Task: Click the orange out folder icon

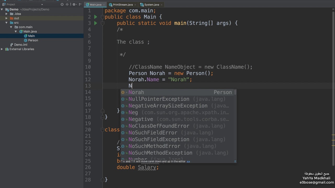Action: pyautogui.click(x=12, y=18)
